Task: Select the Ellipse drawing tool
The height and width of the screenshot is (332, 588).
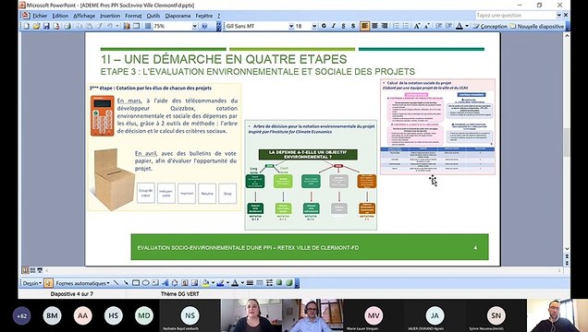Action: pyautogui.click(x=145, y=283)
